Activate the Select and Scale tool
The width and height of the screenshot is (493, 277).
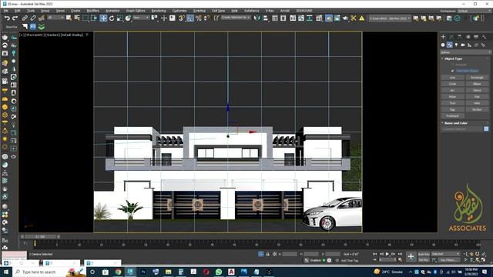[120, 18]
